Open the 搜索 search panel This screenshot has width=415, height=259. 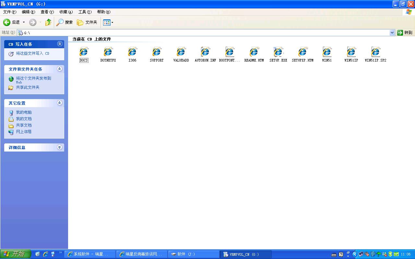pyautogui.click(x=65, y=22)
